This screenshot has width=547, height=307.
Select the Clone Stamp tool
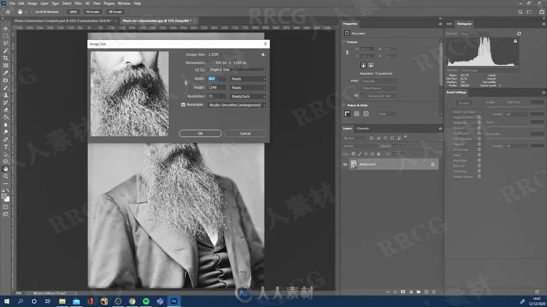(6, 95)
